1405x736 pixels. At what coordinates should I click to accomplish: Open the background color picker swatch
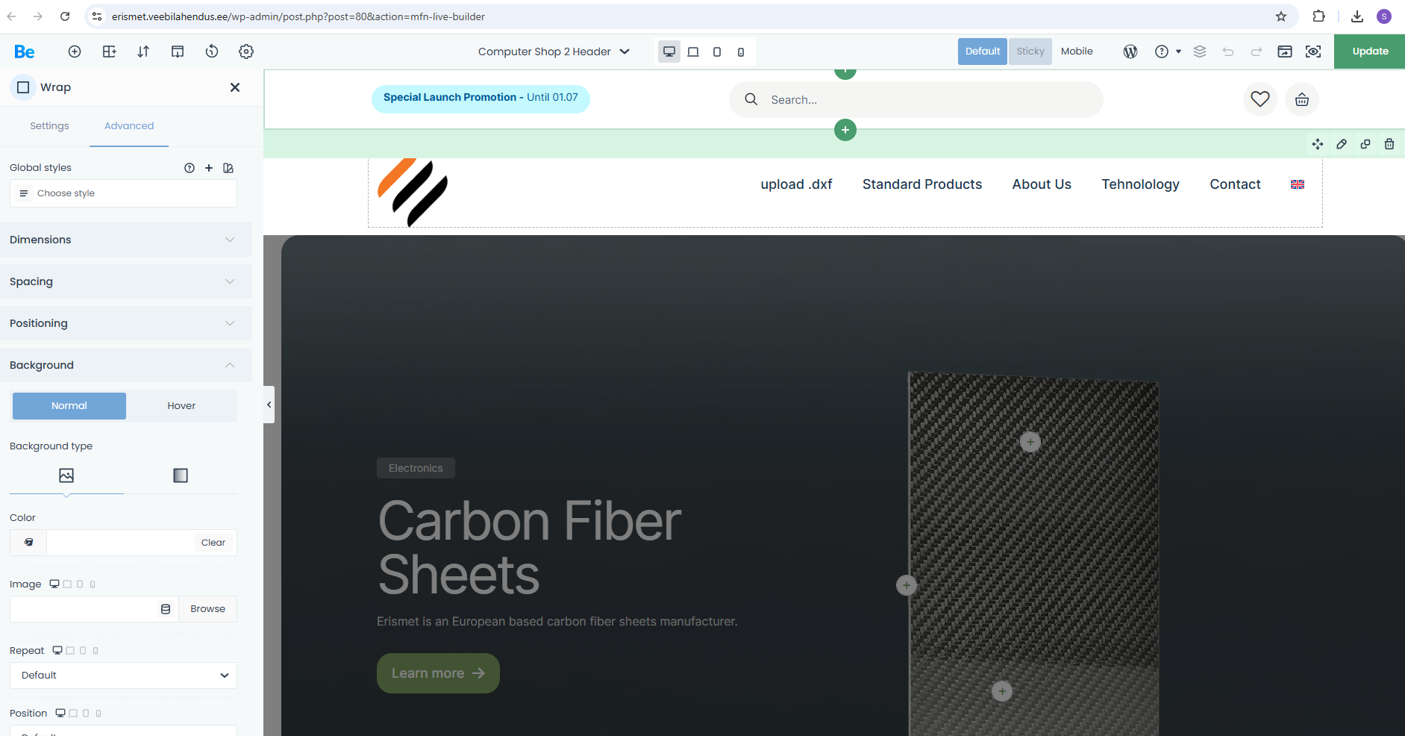coord(28,543)
